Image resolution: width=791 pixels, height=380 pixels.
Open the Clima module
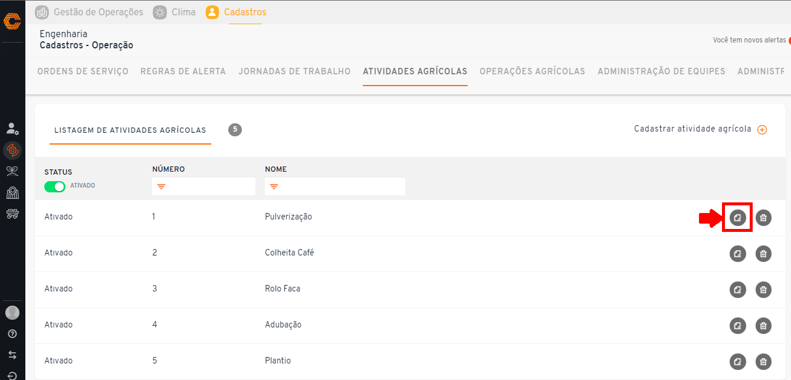point(175,12)
